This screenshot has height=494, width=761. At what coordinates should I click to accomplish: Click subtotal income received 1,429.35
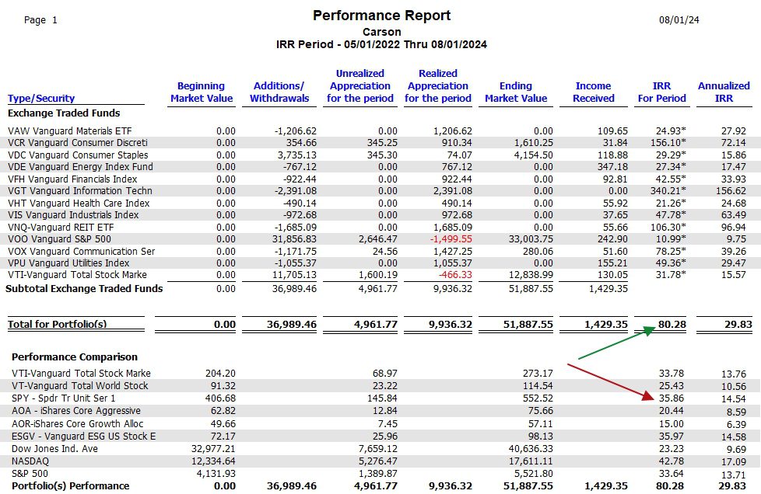608,289
